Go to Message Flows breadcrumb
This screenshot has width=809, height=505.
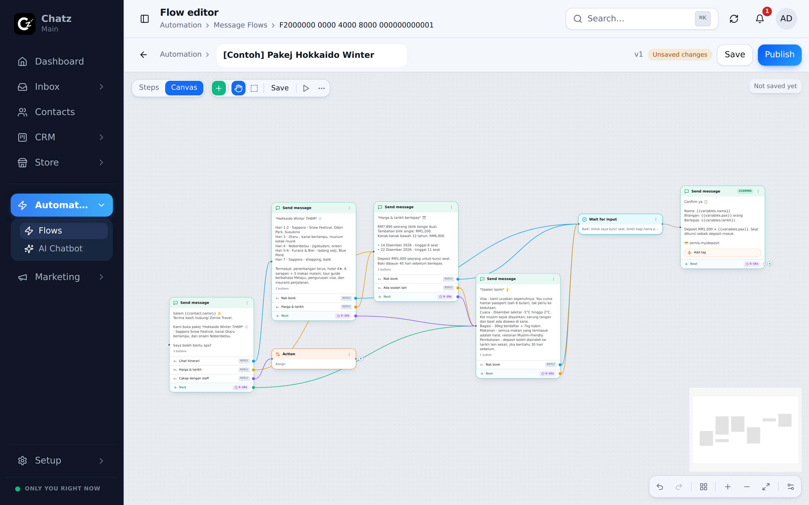pyautogui.click(x=240, y=25)
